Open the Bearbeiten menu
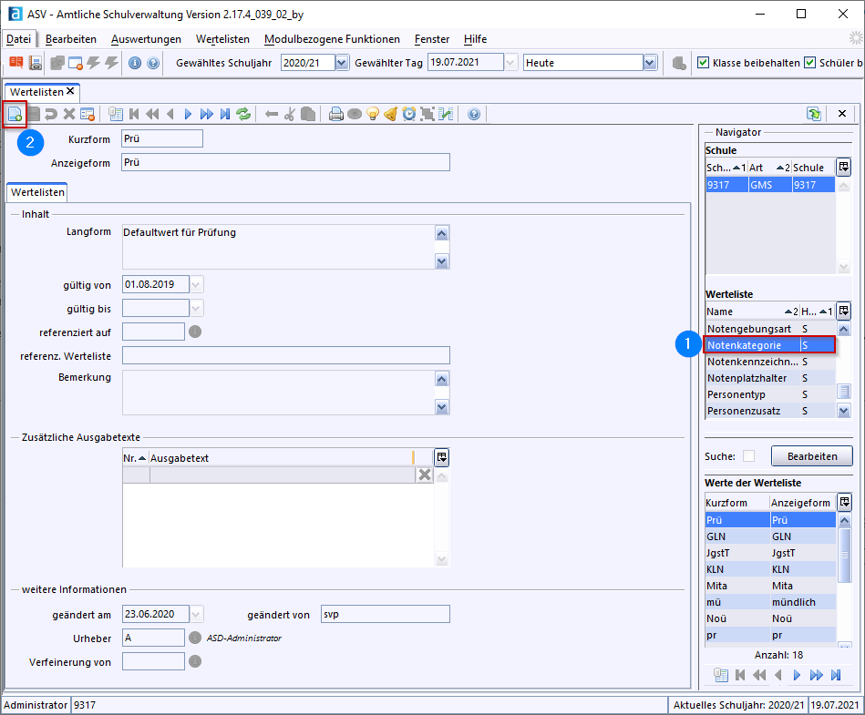865x715 pixels. click(x=71, y=39)
